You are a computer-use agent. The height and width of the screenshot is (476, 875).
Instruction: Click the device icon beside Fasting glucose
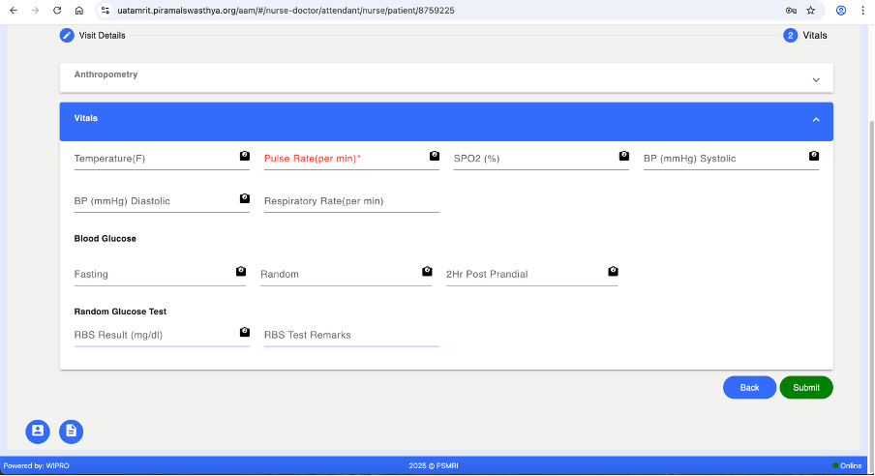point(241,272)
